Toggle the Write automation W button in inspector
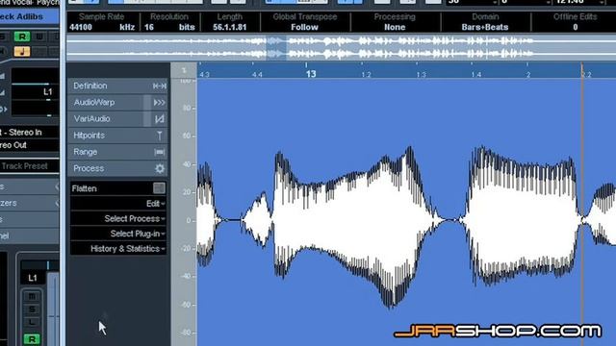The height and width of the screenshot is (346, 616). click(x=40, y=37)
